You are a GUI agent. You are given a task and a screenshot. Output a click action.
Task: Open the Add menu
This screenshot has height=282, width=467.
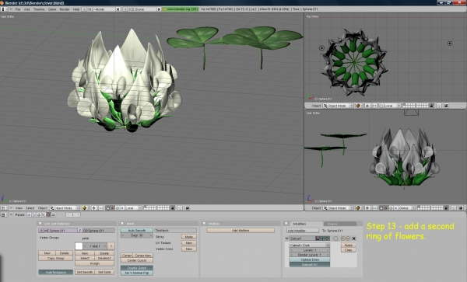point(26,9)
